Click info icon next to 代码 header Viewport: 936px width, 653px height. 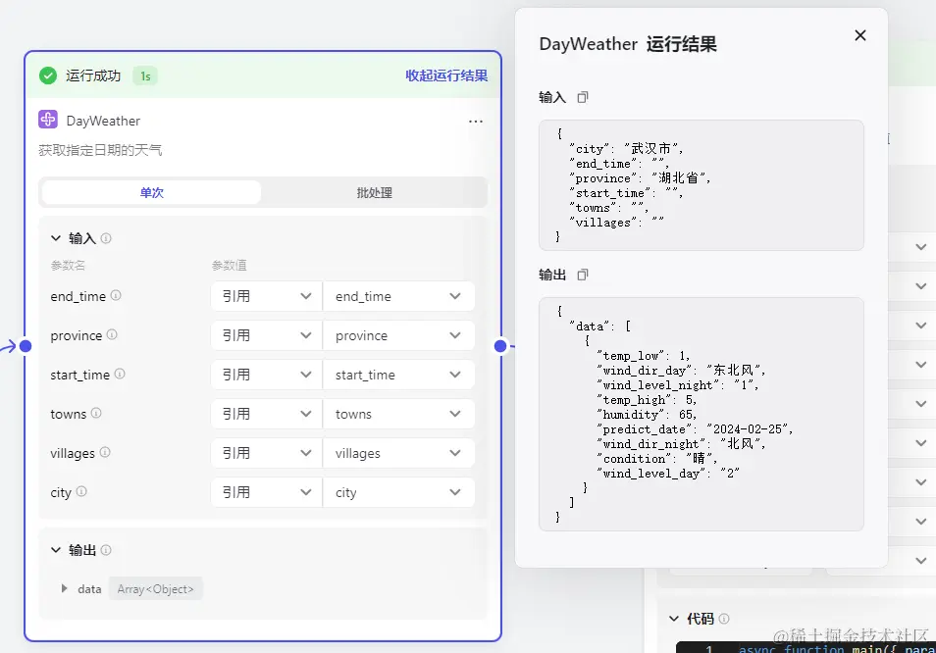click(x=724, y=619)
